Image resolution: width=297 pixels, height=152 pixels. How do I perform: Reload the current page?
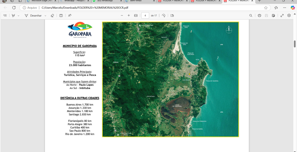pos(14,8)
